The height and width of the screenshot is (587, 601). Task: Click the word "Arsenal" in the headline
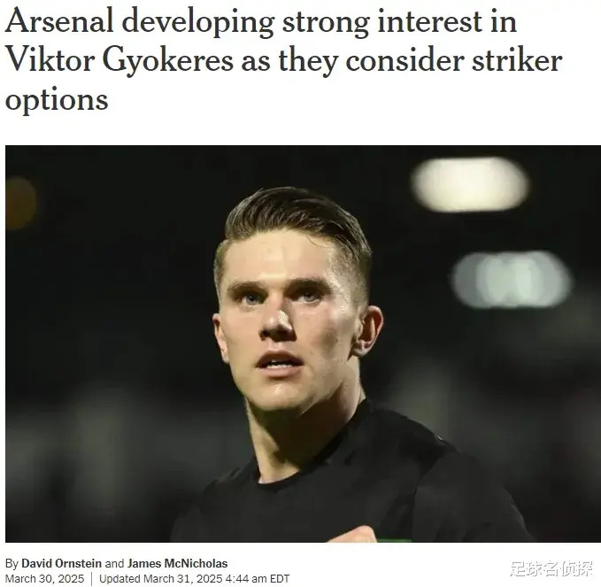[59, 22]
